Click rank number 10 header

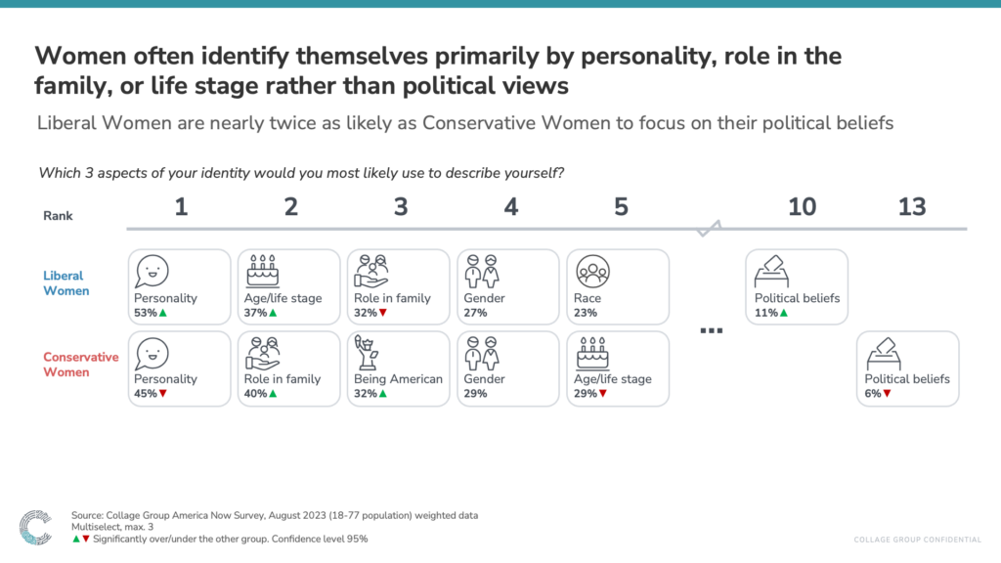802,207
